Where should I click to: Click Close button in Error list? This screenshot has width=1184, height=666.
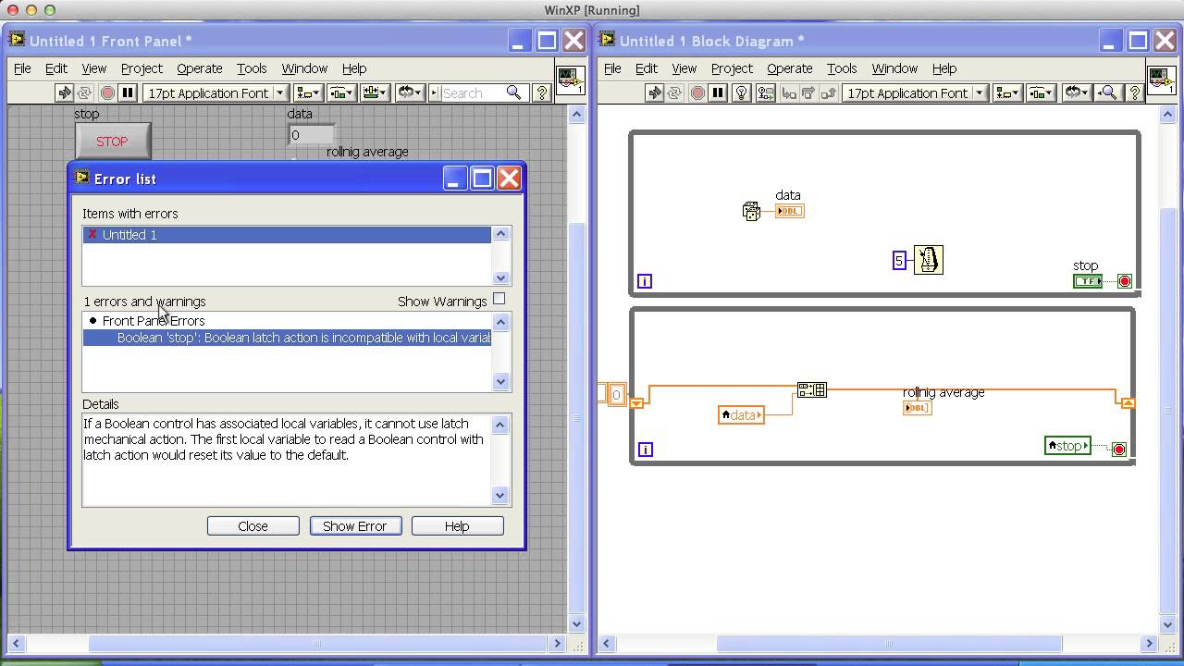pos(253,526)
